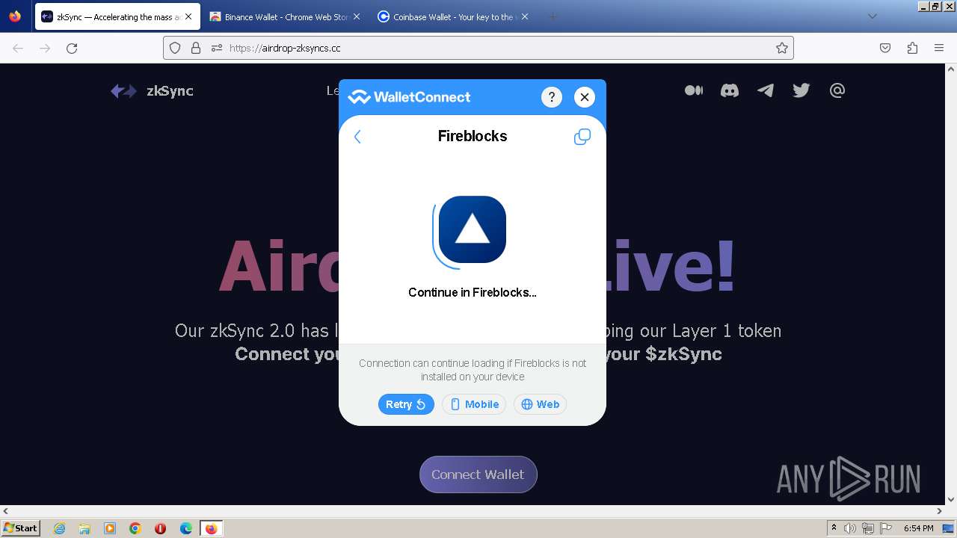Open the Save to Pocket icon
957x538 pixels.
(885, 48)
